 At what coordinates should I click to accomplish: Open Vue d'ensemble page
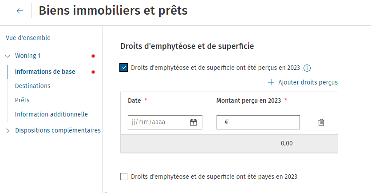click(x=28, y=38)
